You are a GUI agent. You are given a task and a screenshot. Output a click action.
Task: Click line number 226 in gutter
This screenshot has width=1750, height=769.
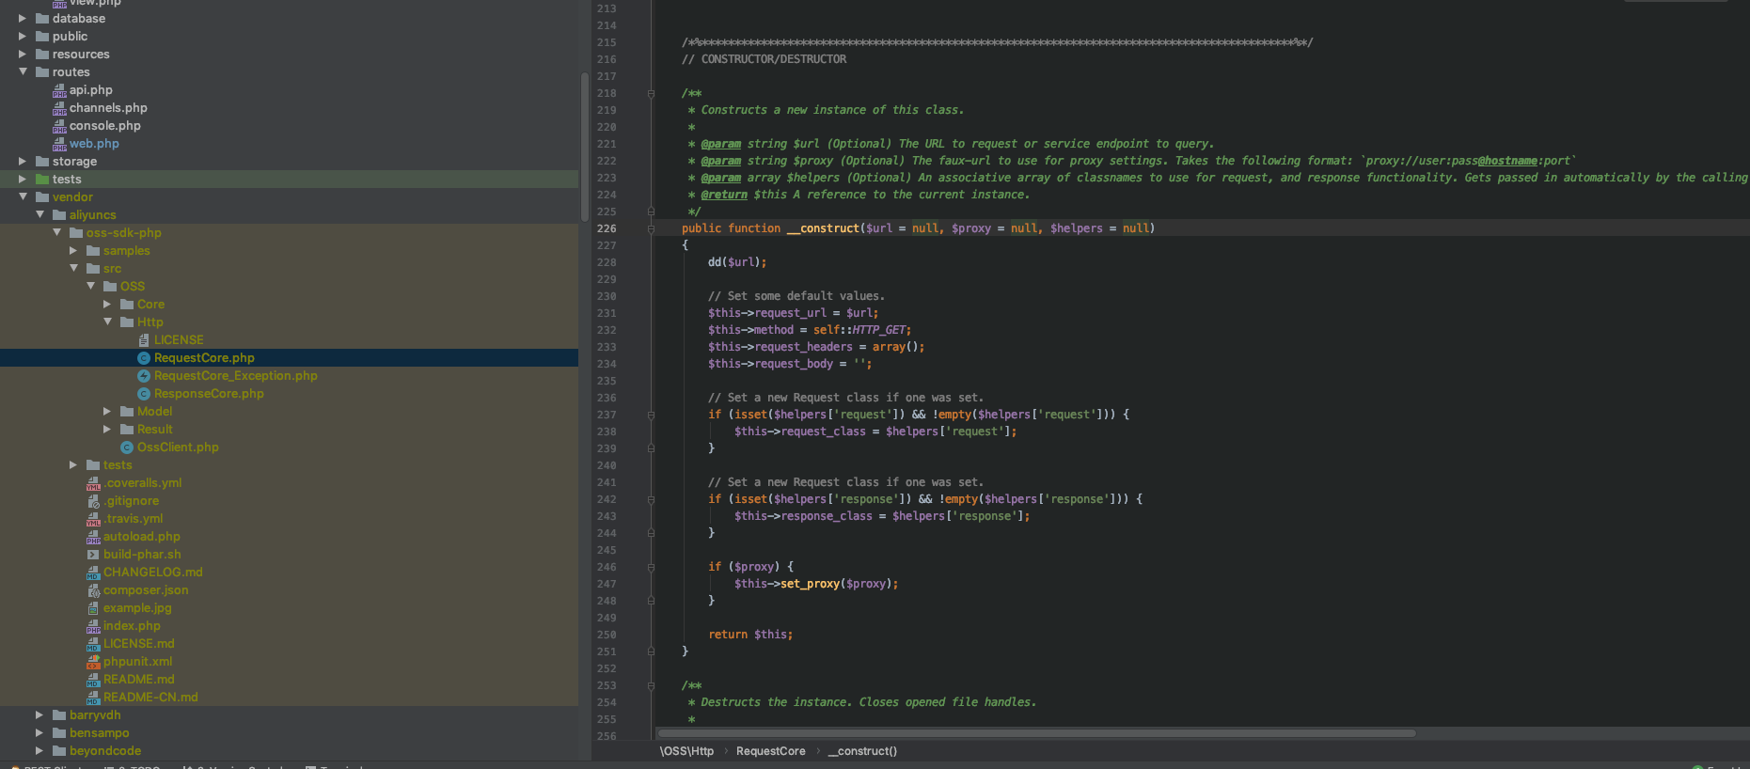(x=607, y=228)
